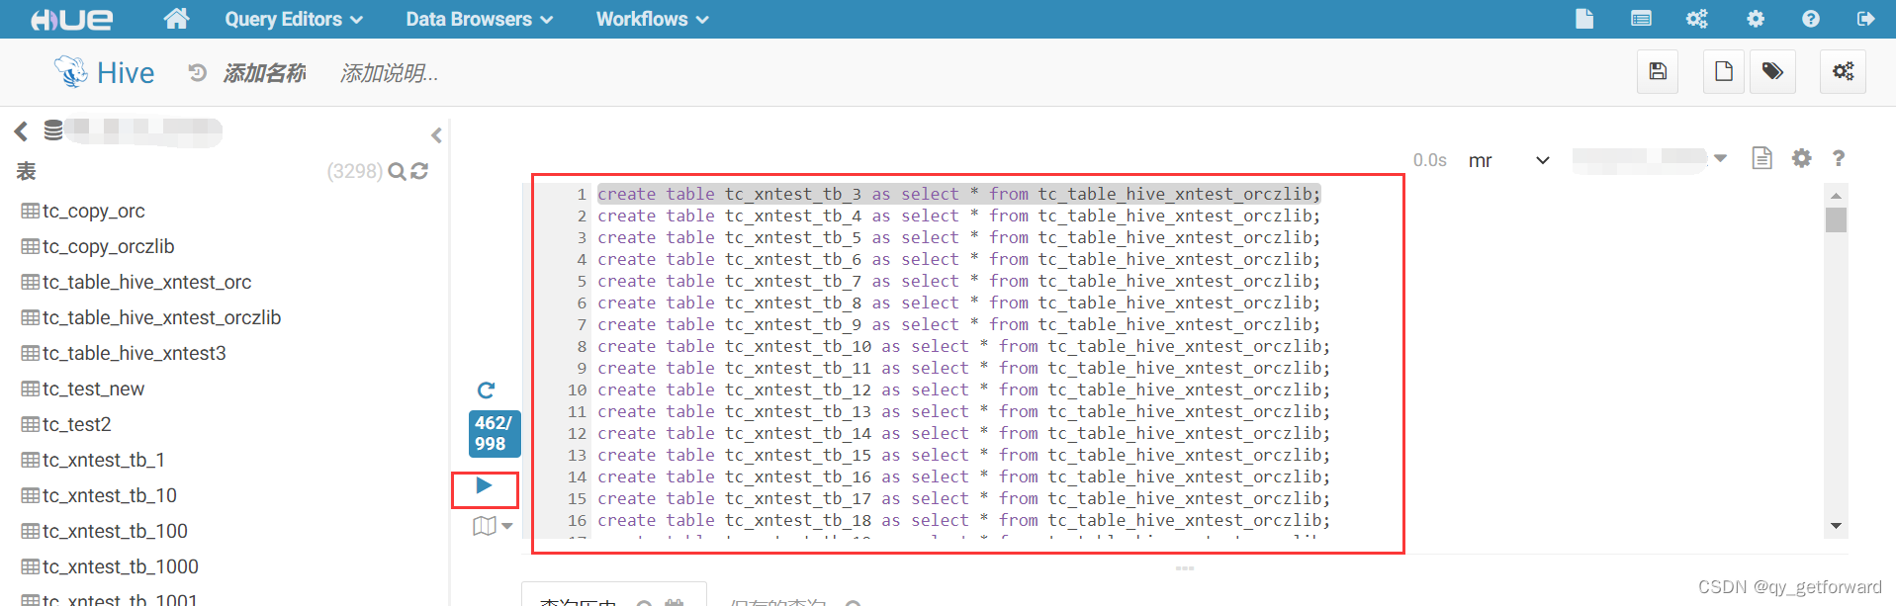The height and width of the screenshot is (606, 1896).
Task: Click the redo circular arrow above the 462/998 counter
Action: (x=486, y=390)
